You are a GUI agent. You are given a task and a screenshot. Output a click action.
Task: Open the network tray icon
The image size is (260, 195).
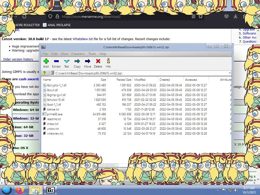click(x=230, y=190)
